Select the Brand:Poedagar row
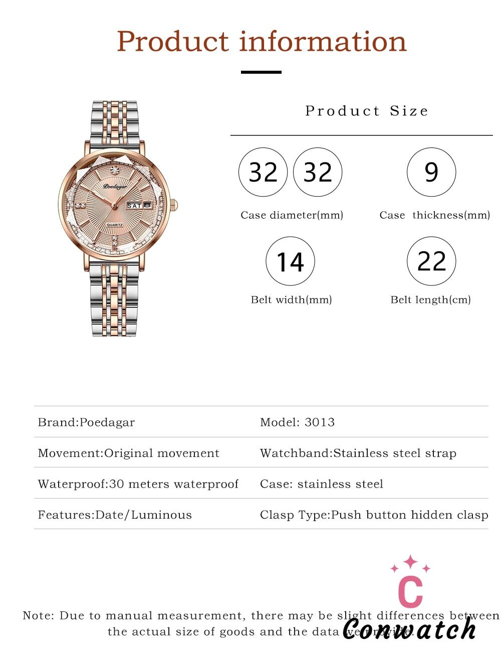This screenshot has height=652, width=501. [86, 422]
